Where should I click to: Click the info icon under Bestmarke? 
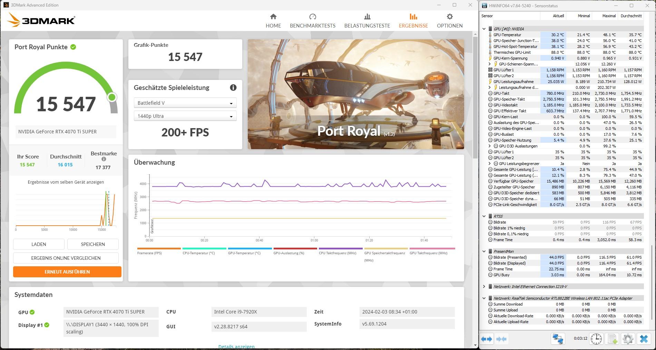pyautogui.click(x=104, y=159)
